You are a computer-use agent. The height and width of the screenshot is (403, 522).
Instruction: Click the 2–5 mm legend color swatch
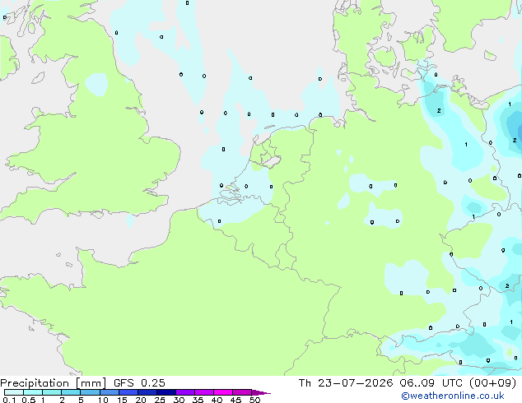coord(71,392)
